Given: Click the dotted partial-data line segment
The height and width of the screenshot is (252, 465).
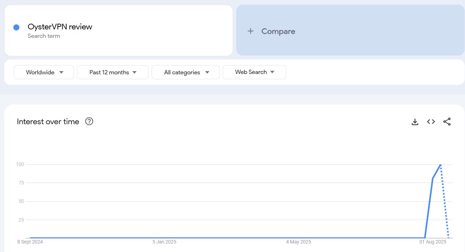Looking at the screenshot, I should click(444, 201).
